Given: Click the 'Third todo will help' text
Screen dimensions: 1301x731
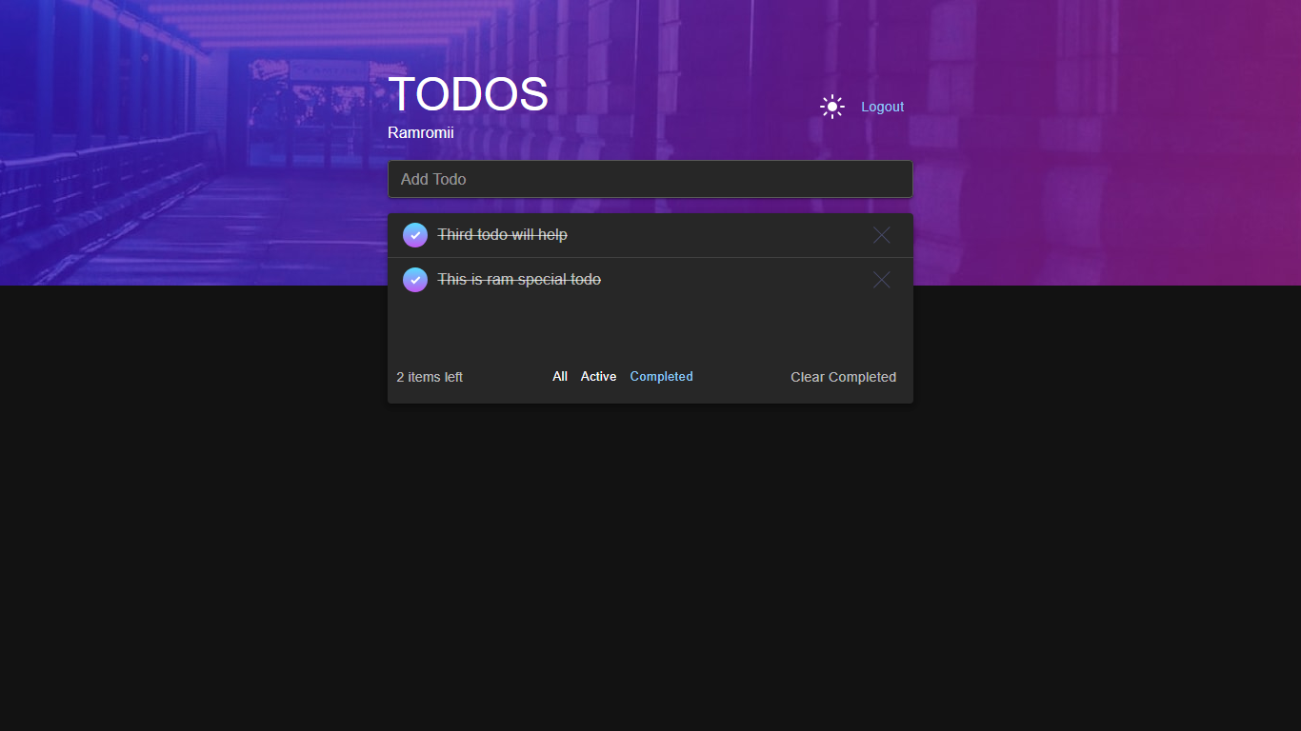Looking at the screenshot, I should [x=503, y=235].
